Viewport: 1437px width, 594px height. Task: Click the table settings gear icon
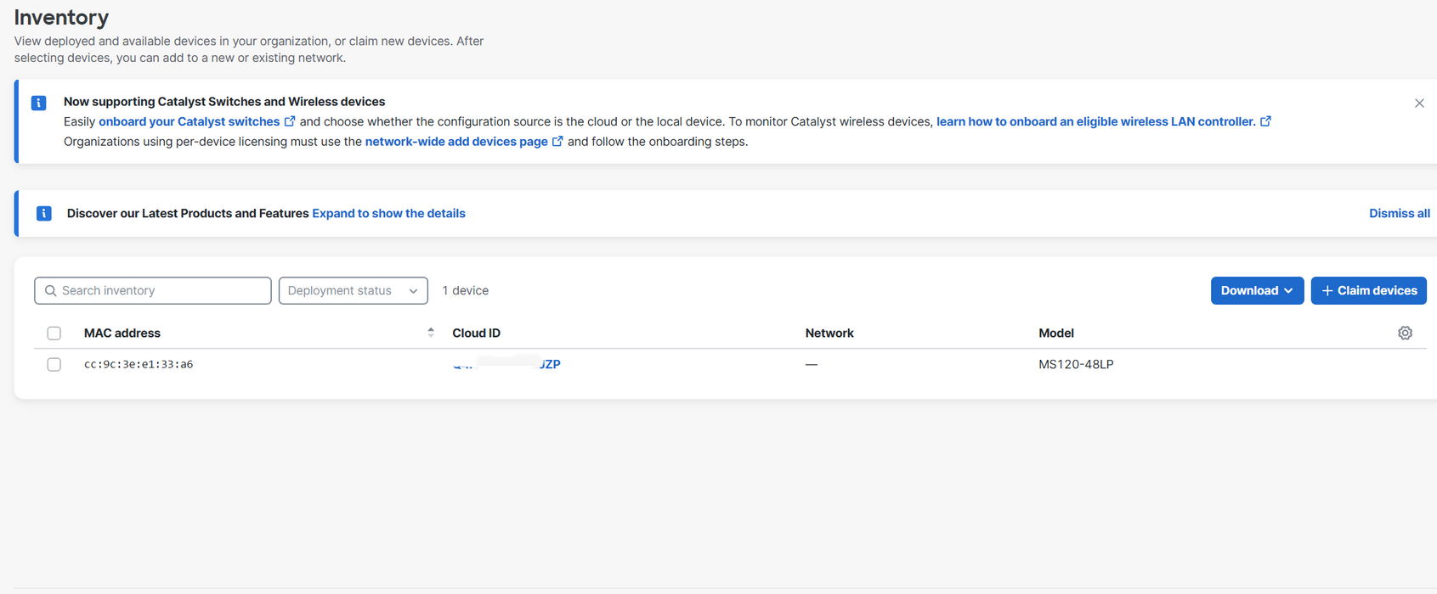(x=1405, y=333)
